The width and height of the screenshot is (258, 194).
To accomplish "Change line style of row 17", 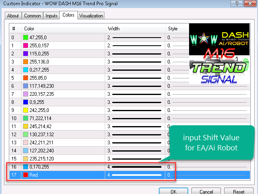I will click(208, 175).
